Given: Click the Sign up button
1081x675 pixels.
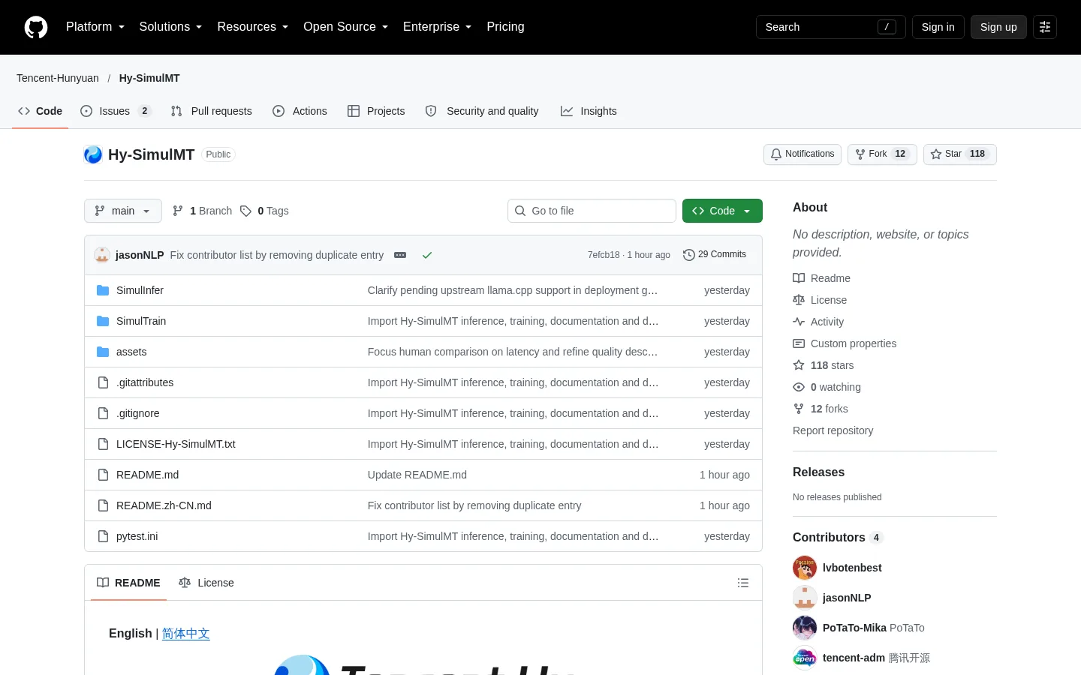Looking at the screenshot, I should click(998, 27).
